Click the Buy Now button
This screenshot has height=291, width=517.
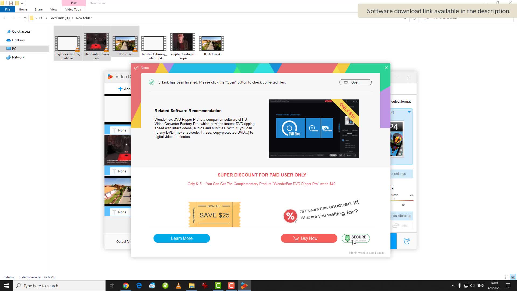[x=309, y=238]
